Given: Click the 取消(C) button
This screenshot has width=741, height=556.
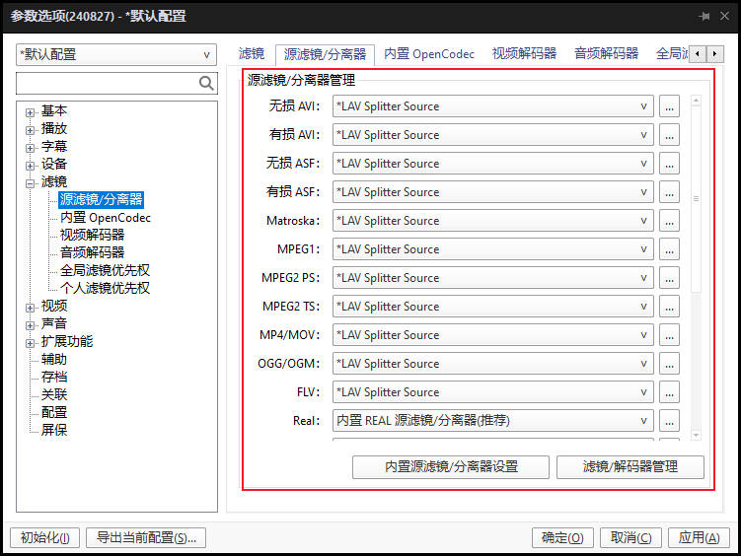Looking at the screenshot, I should pos(630,538).
